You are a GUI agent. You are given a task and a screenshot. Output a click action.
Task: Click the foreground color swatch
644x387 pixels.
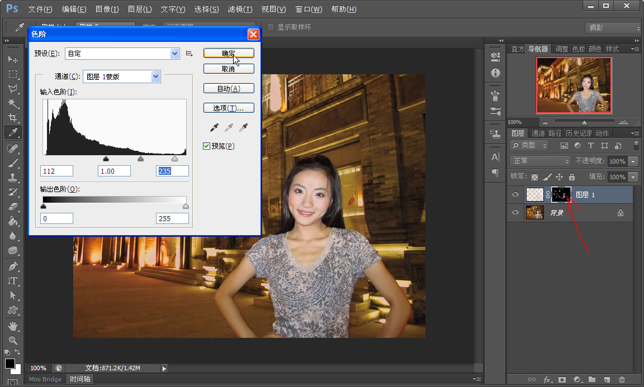[x=10, y=364]
